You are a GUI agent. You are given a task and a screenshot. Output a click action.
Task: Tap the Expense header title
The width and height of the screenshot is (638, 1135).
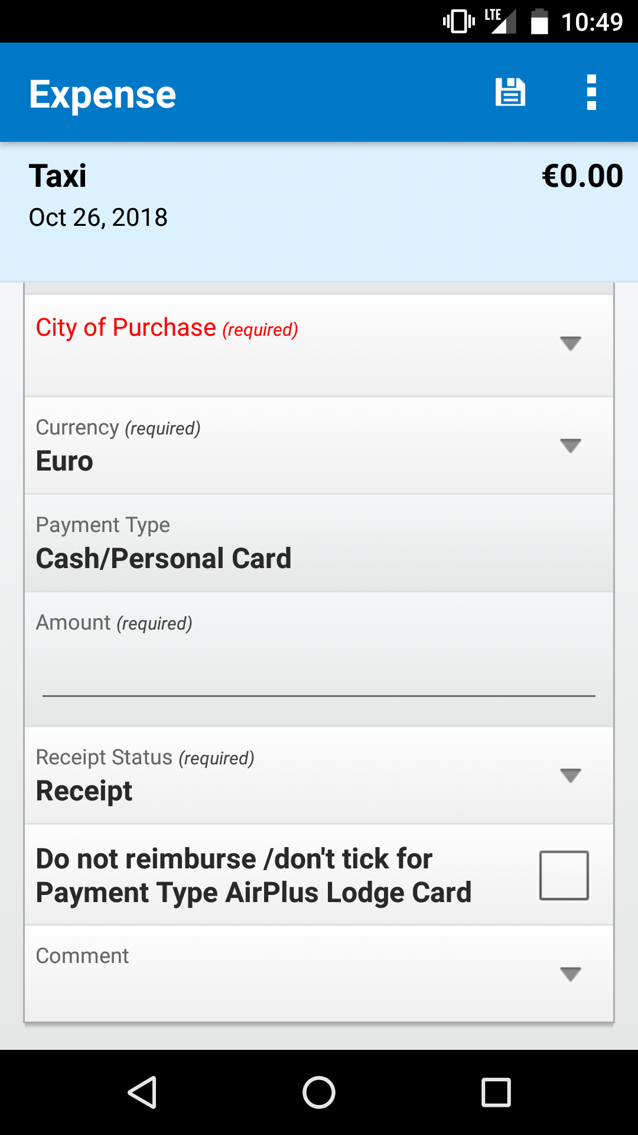tap(103, 95)
